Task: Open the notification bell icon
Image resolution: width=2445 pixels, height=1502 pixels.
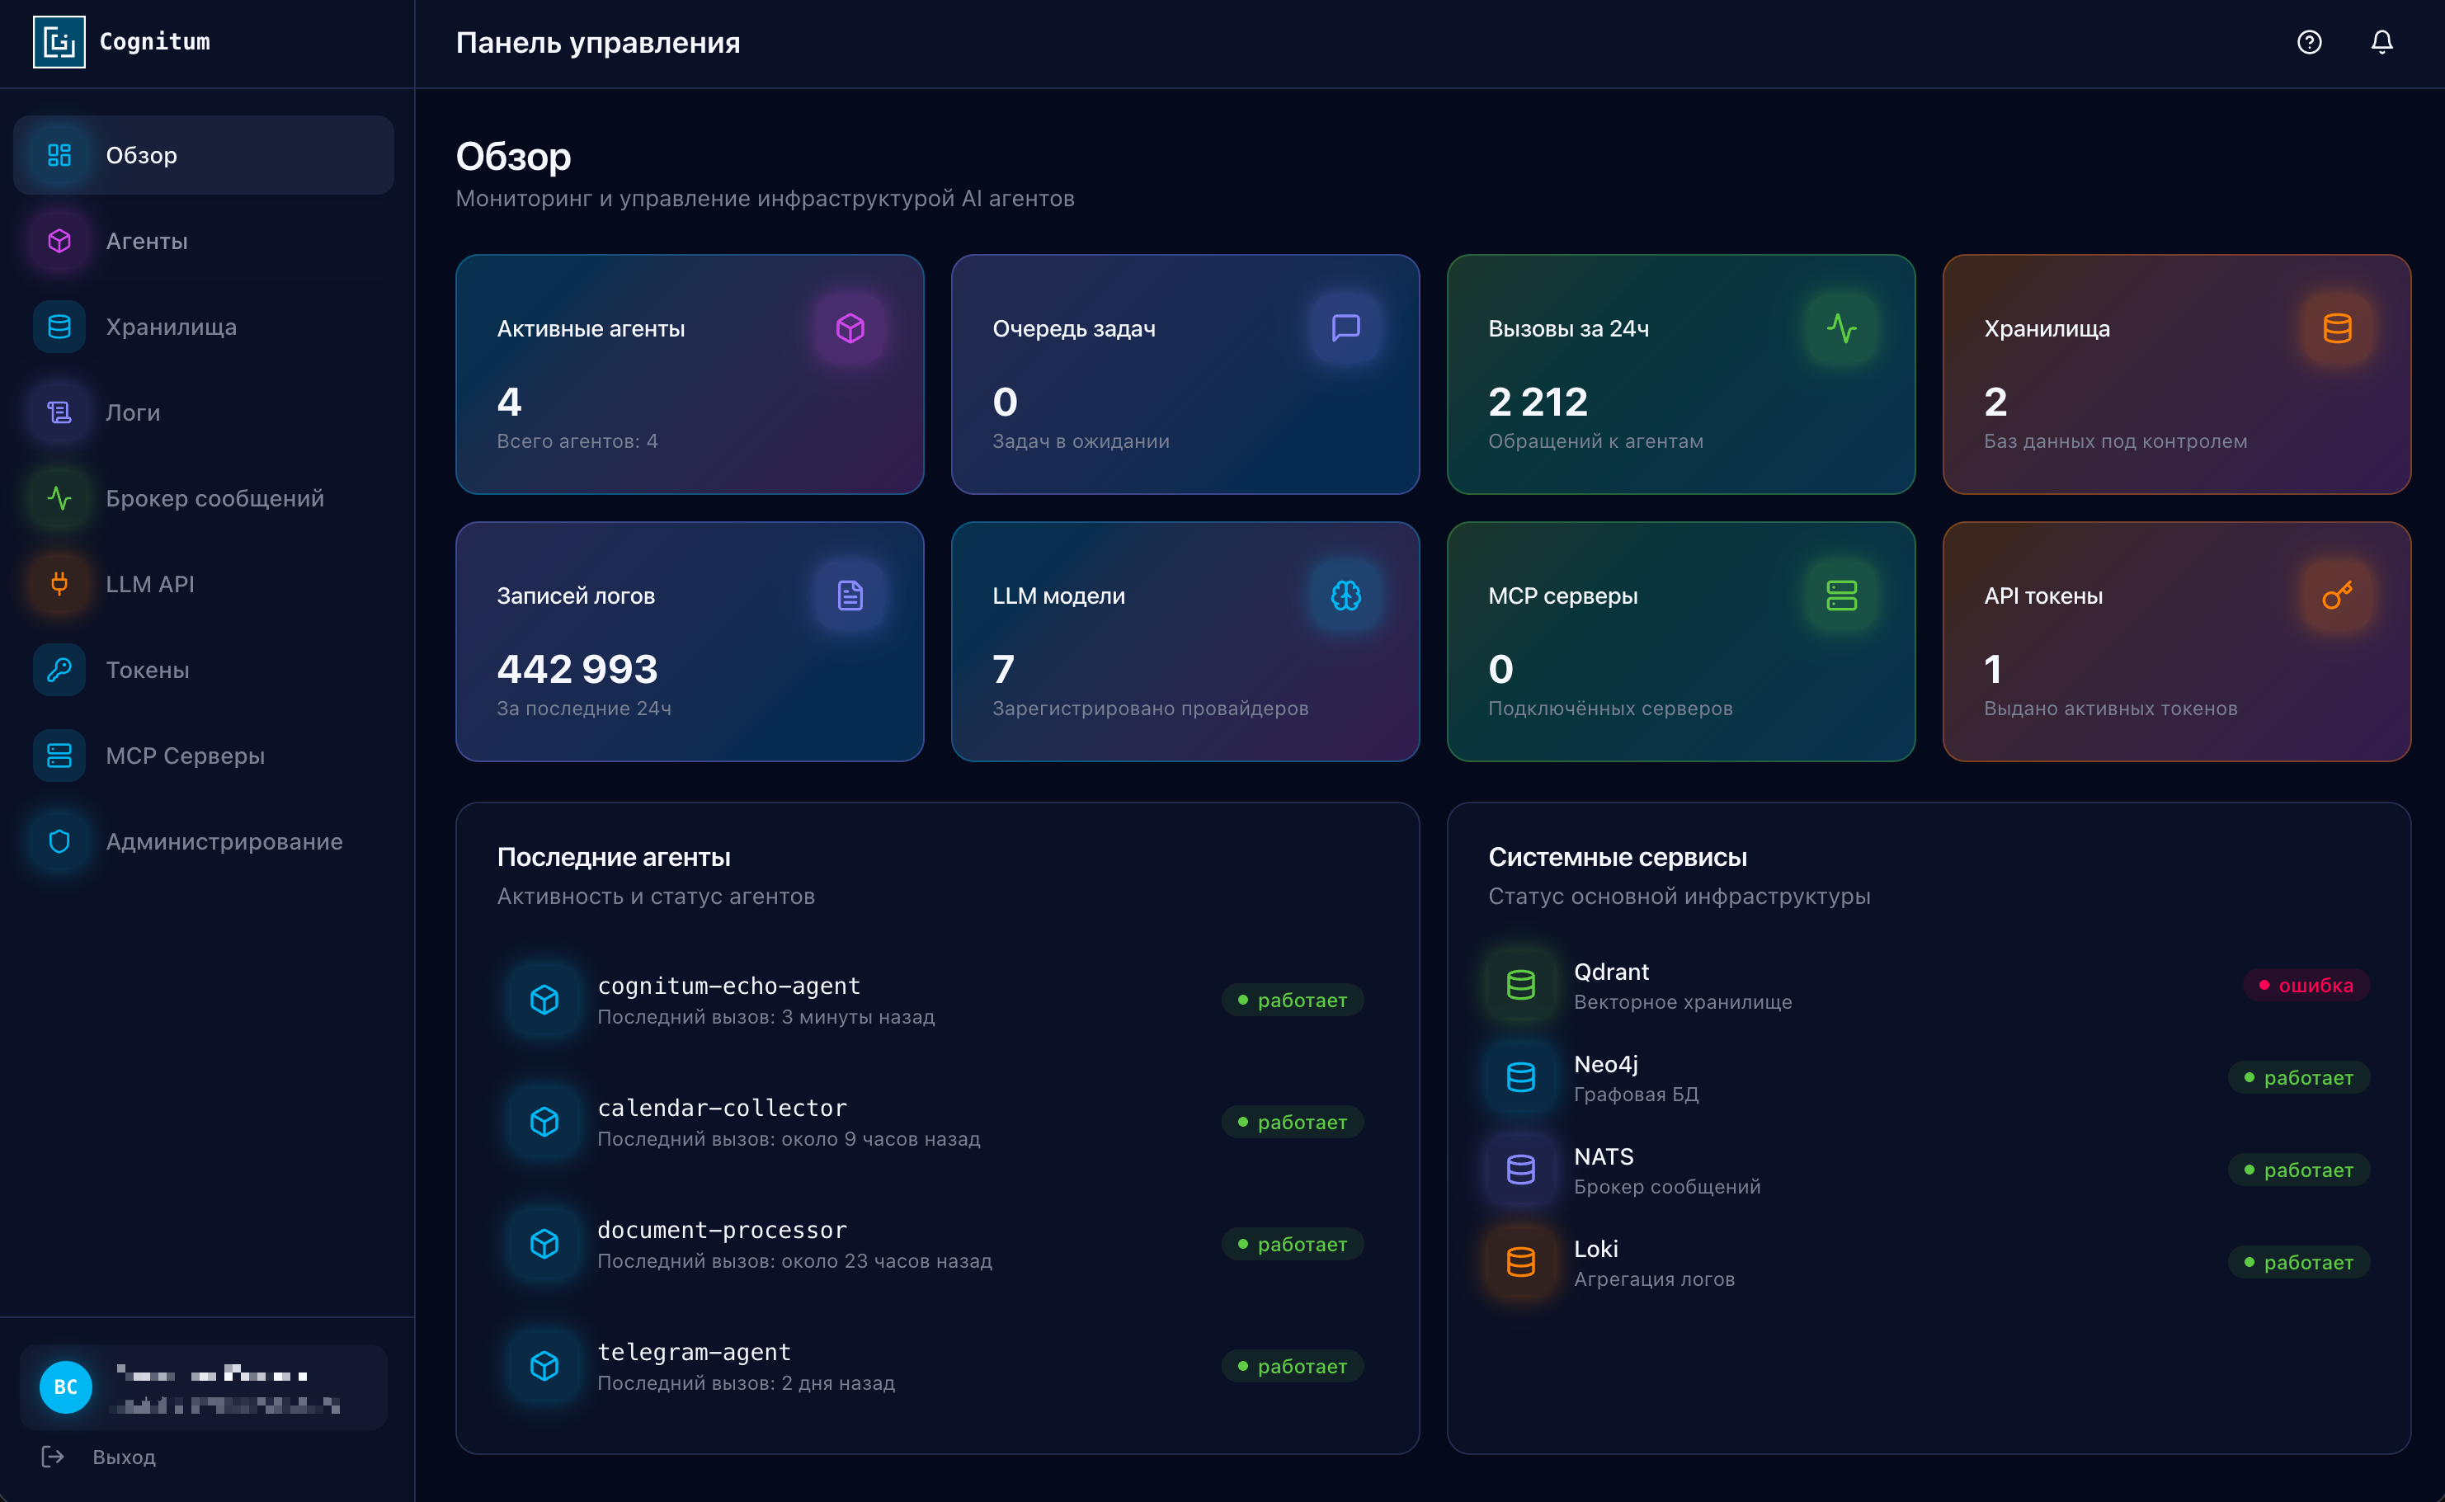Action: point(2382,43)
